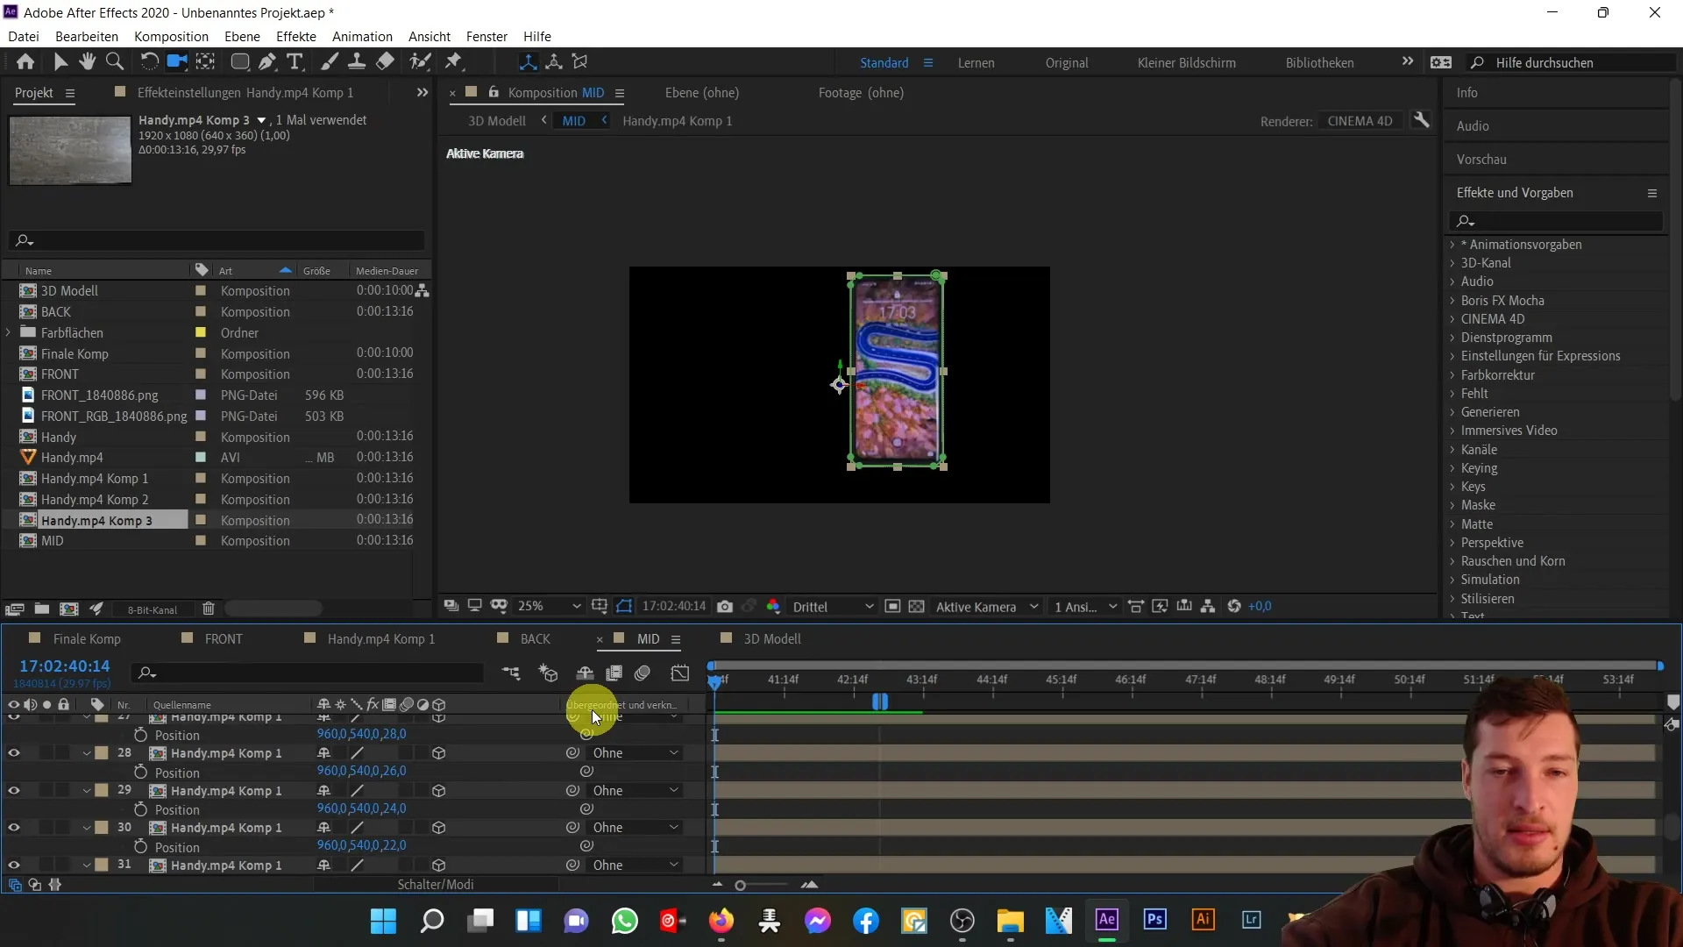This screenshot has height=947, width=1683.
Task: Open the Animation menu
Action: click(362, 36)
